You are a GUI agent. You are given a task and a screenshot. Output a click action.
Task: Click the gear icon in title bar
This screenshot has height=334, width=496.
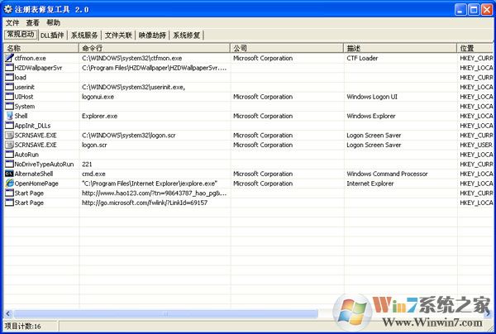tap(8, 9)
